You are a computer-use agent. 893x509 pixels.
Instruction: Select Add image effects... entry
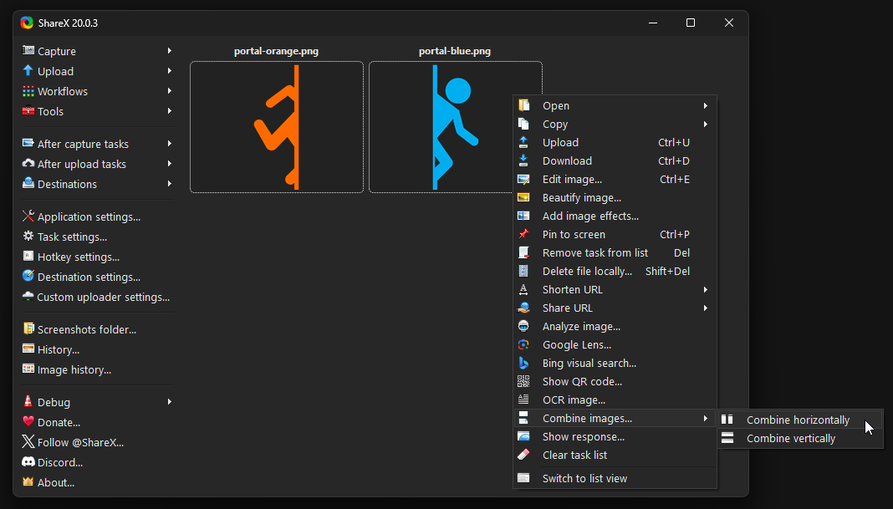coord(615,216)
